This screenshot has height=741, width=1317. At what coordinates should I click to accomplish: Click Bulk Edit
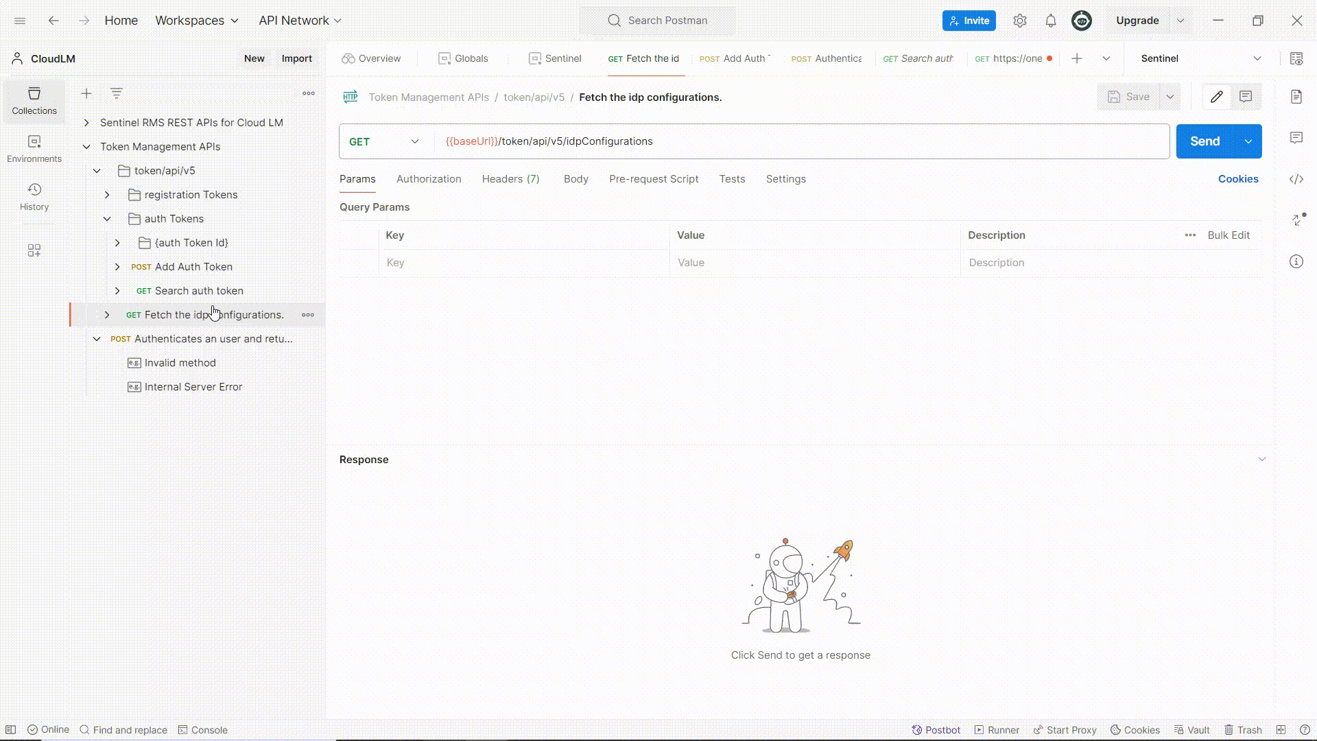tap(1229, 235)
